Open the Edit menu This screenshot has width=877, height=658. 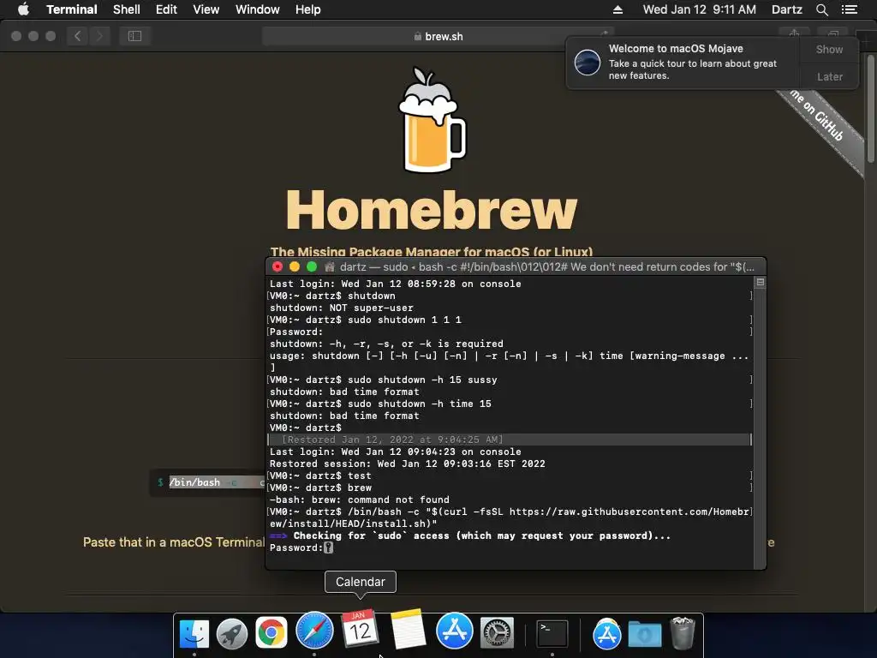point(166,9)
